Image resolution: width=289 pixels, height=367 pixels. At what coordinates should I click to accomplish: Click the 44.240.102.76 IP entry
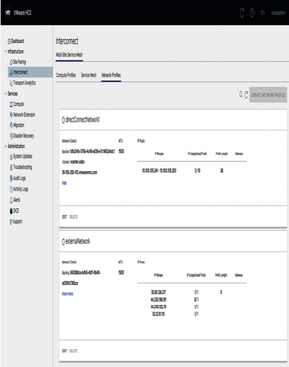click(x=158, y=307)
